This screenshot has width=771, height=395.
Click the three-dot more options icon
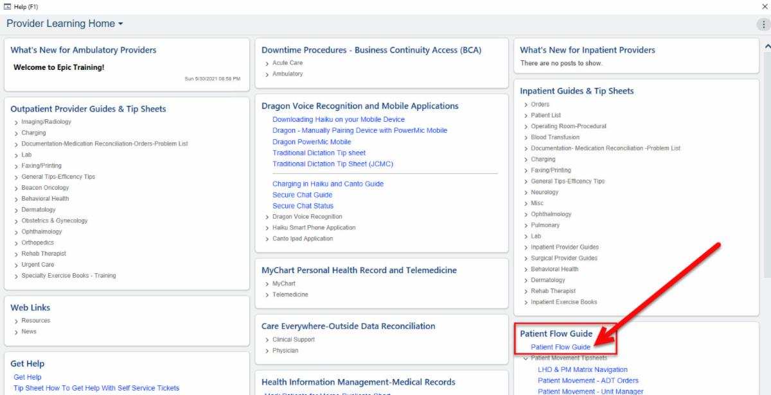(763, 24)
